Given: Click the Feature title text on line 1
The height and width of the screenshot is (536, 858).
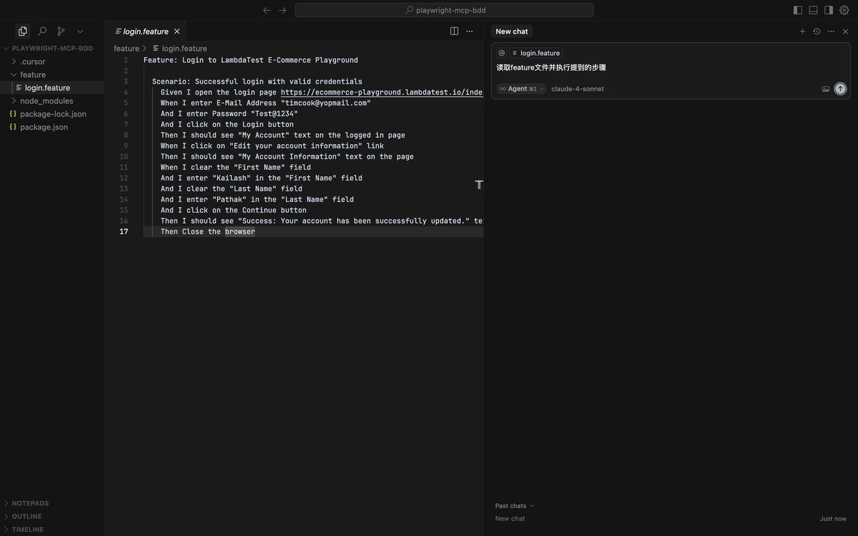Looking at the screenshot, I should click(251, 60).
